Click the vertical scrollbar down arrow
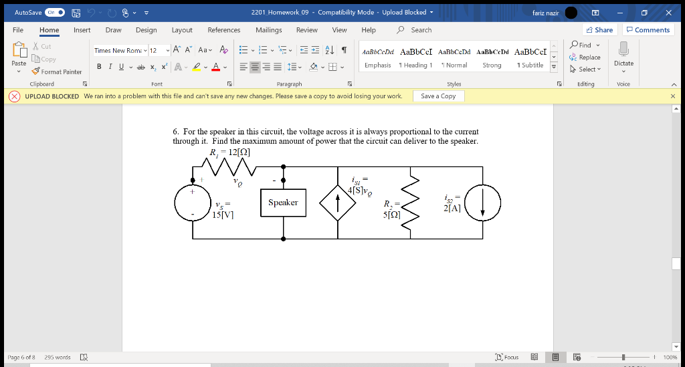The image size is (685, 367). 676,347
